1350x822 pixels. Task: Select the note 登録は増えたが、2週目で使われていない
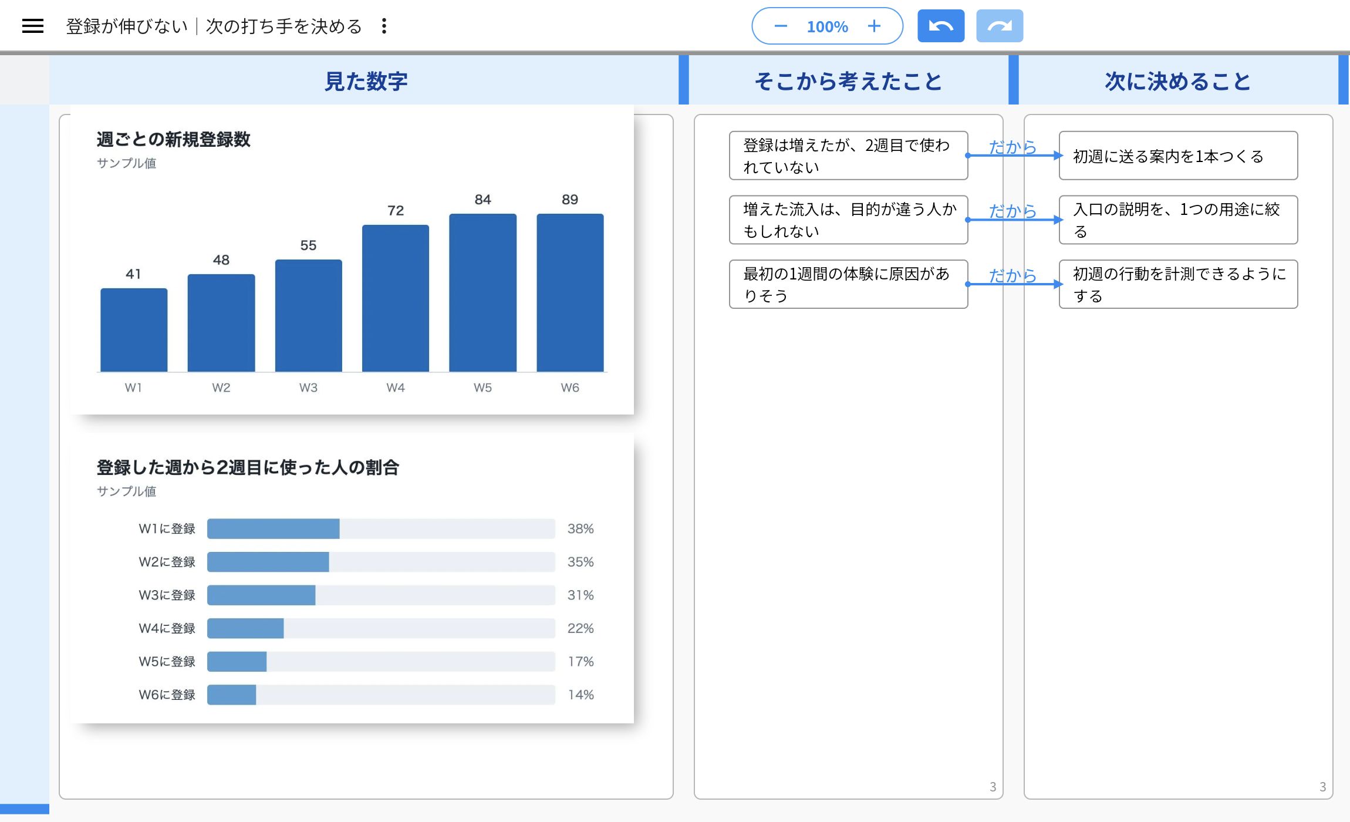click(x=848, y=156)
